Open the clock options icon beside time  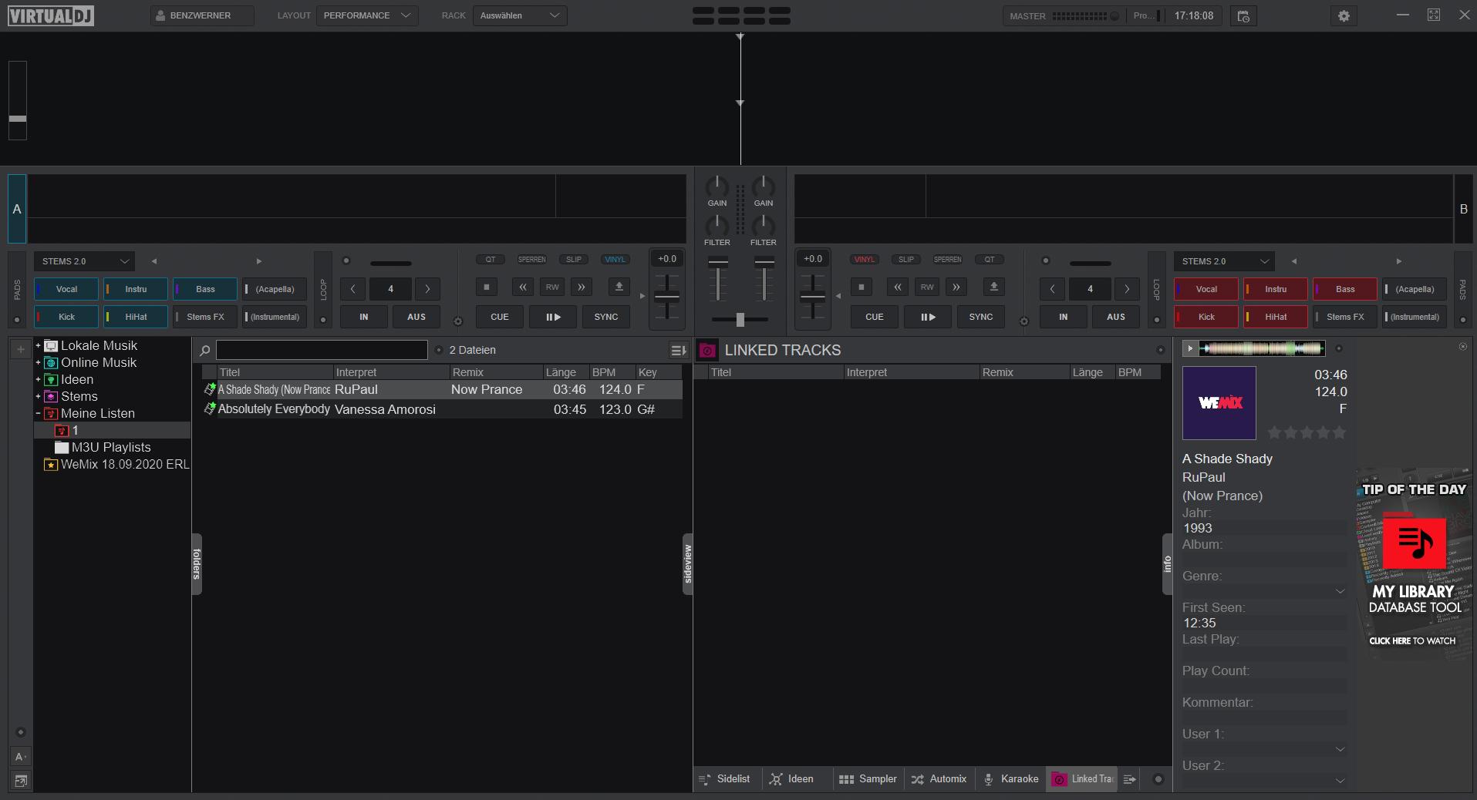[x=1243, y=15]
